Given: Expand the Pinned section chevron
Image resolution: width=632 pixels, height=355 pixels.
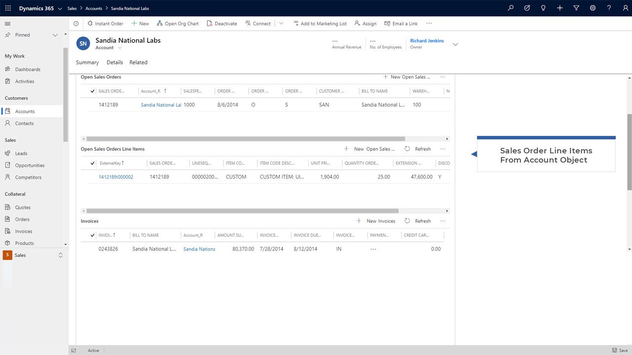Looking at the screenshot, I should 55,35.
